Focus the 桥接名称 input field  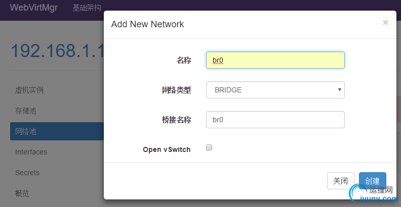tap(275, 120)
